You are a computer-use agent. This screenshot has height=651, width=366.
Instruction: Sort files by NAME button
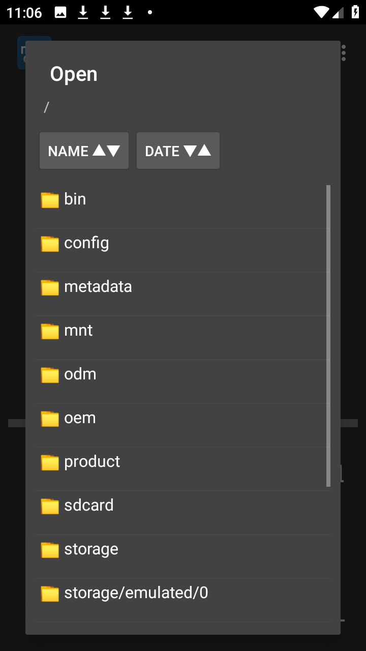coord(84,151)
